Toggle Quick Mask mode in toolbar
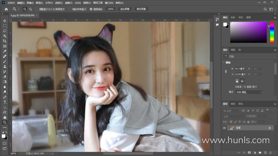Image resolution: width=278 pixels, height=156 pixels. pyautogui.click(x=5, y=143)
